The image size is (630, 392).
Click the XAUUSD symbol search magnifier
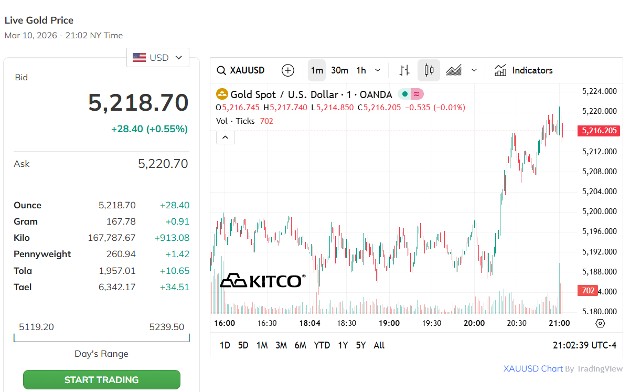222,70
